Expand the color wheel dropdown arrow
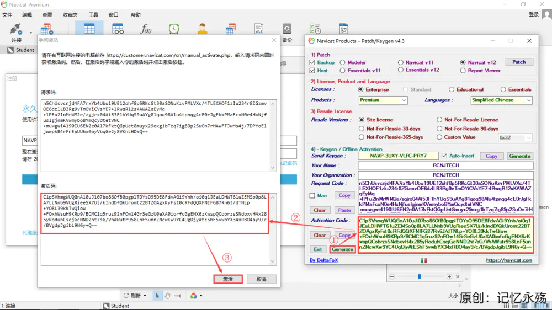 tap(201, 296)
